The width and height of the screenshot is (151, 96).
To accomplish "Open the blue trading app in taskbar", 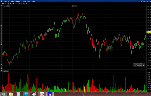I will 50,94.
